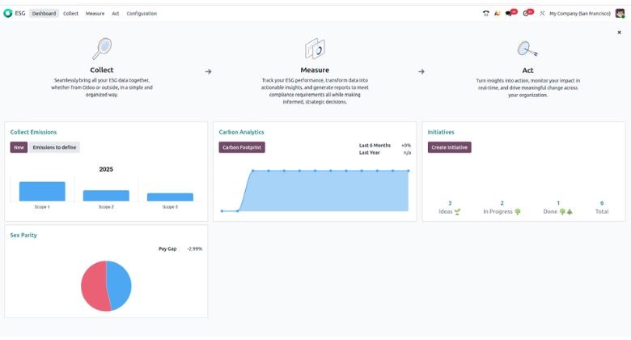Open the user avatar menu
The width and height of the screenshot is (631, 340).
(620, 14)
